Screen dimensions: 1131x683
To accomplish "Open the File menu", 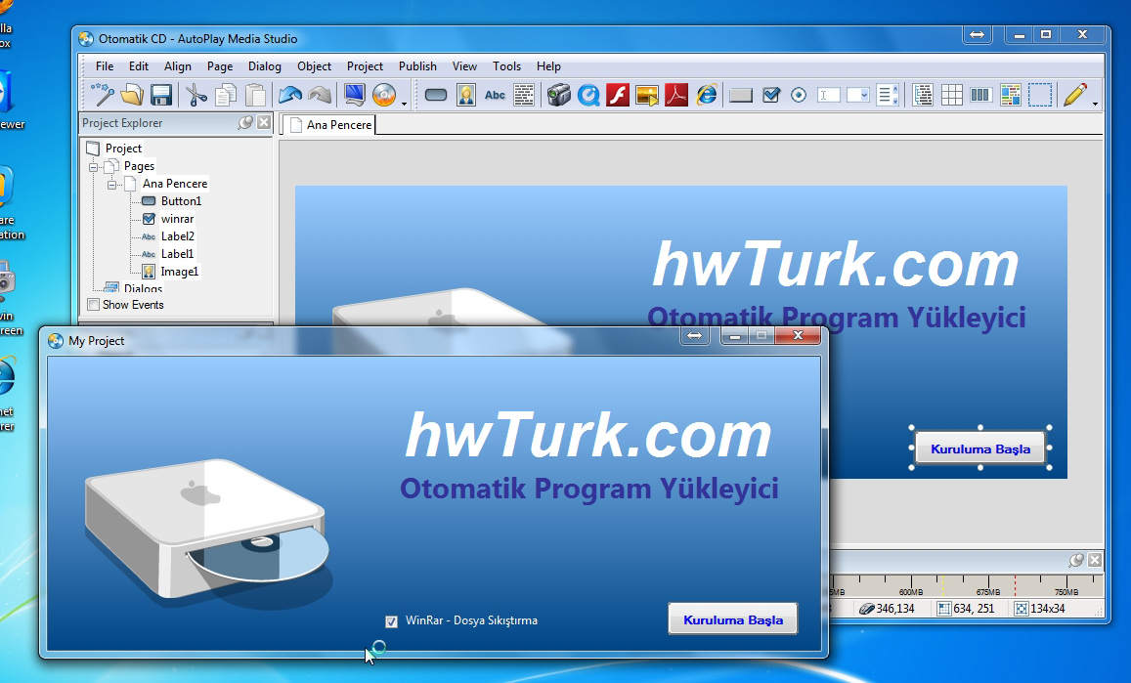I will [x=105, y=66].
